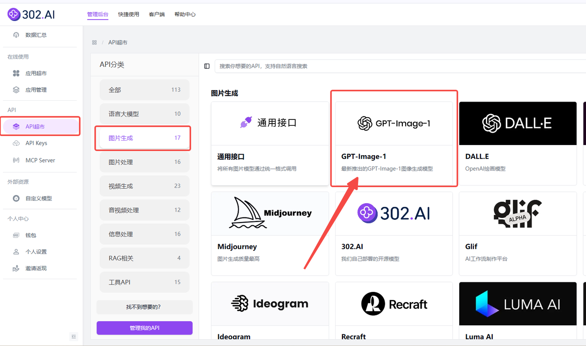This screenshot has height=346, width=586.
Task: Click the breadcrumb home grid icon
Action: point(94,42)
